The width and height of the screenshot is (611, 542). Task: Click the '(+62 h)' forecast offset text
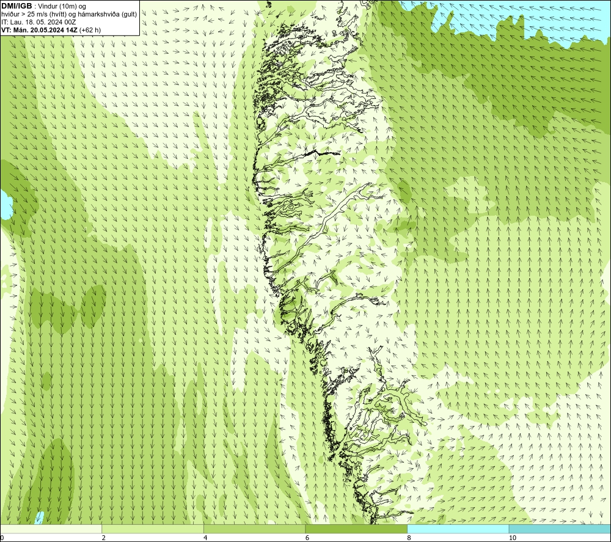pyautogui.click(x=90, y=30)
